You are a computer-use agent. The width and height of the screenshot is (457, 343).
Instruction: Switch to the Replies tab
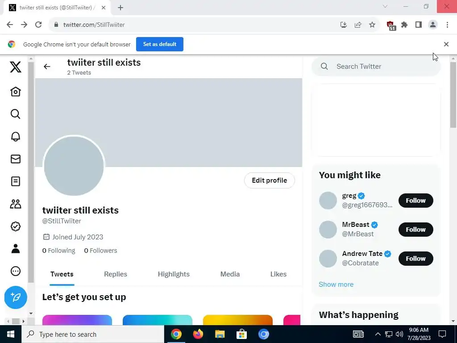click(116, 274)
